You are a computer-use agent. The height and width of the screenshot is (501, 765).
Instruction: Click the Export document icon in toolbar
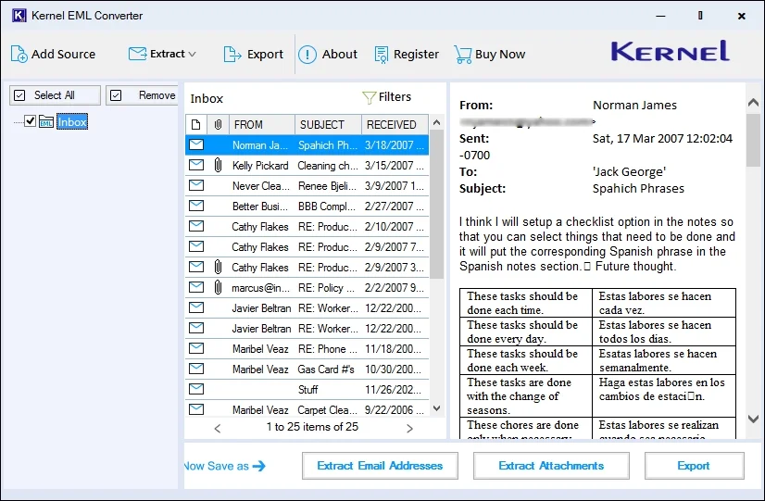(232, 54)
